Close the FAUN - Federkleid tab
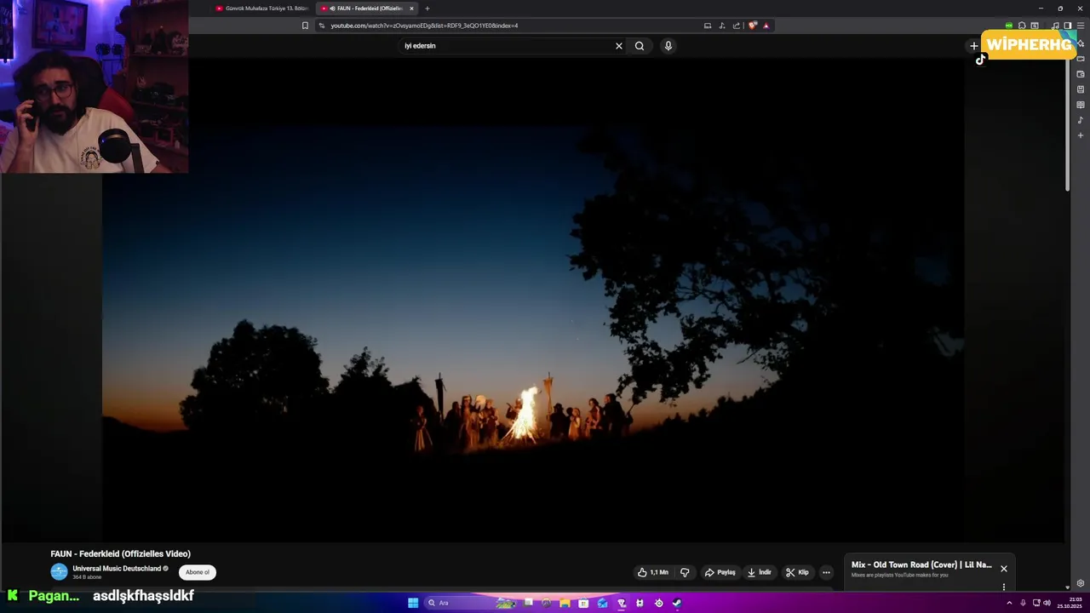Screen dimensions: 1090x613 [x=411, y=9]
